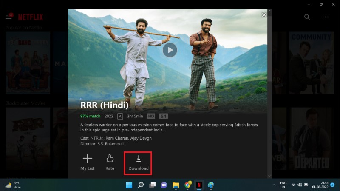340x191 pixels.
Task: Play the RRR (Hindi) movie preview
Action: point(170,50)
